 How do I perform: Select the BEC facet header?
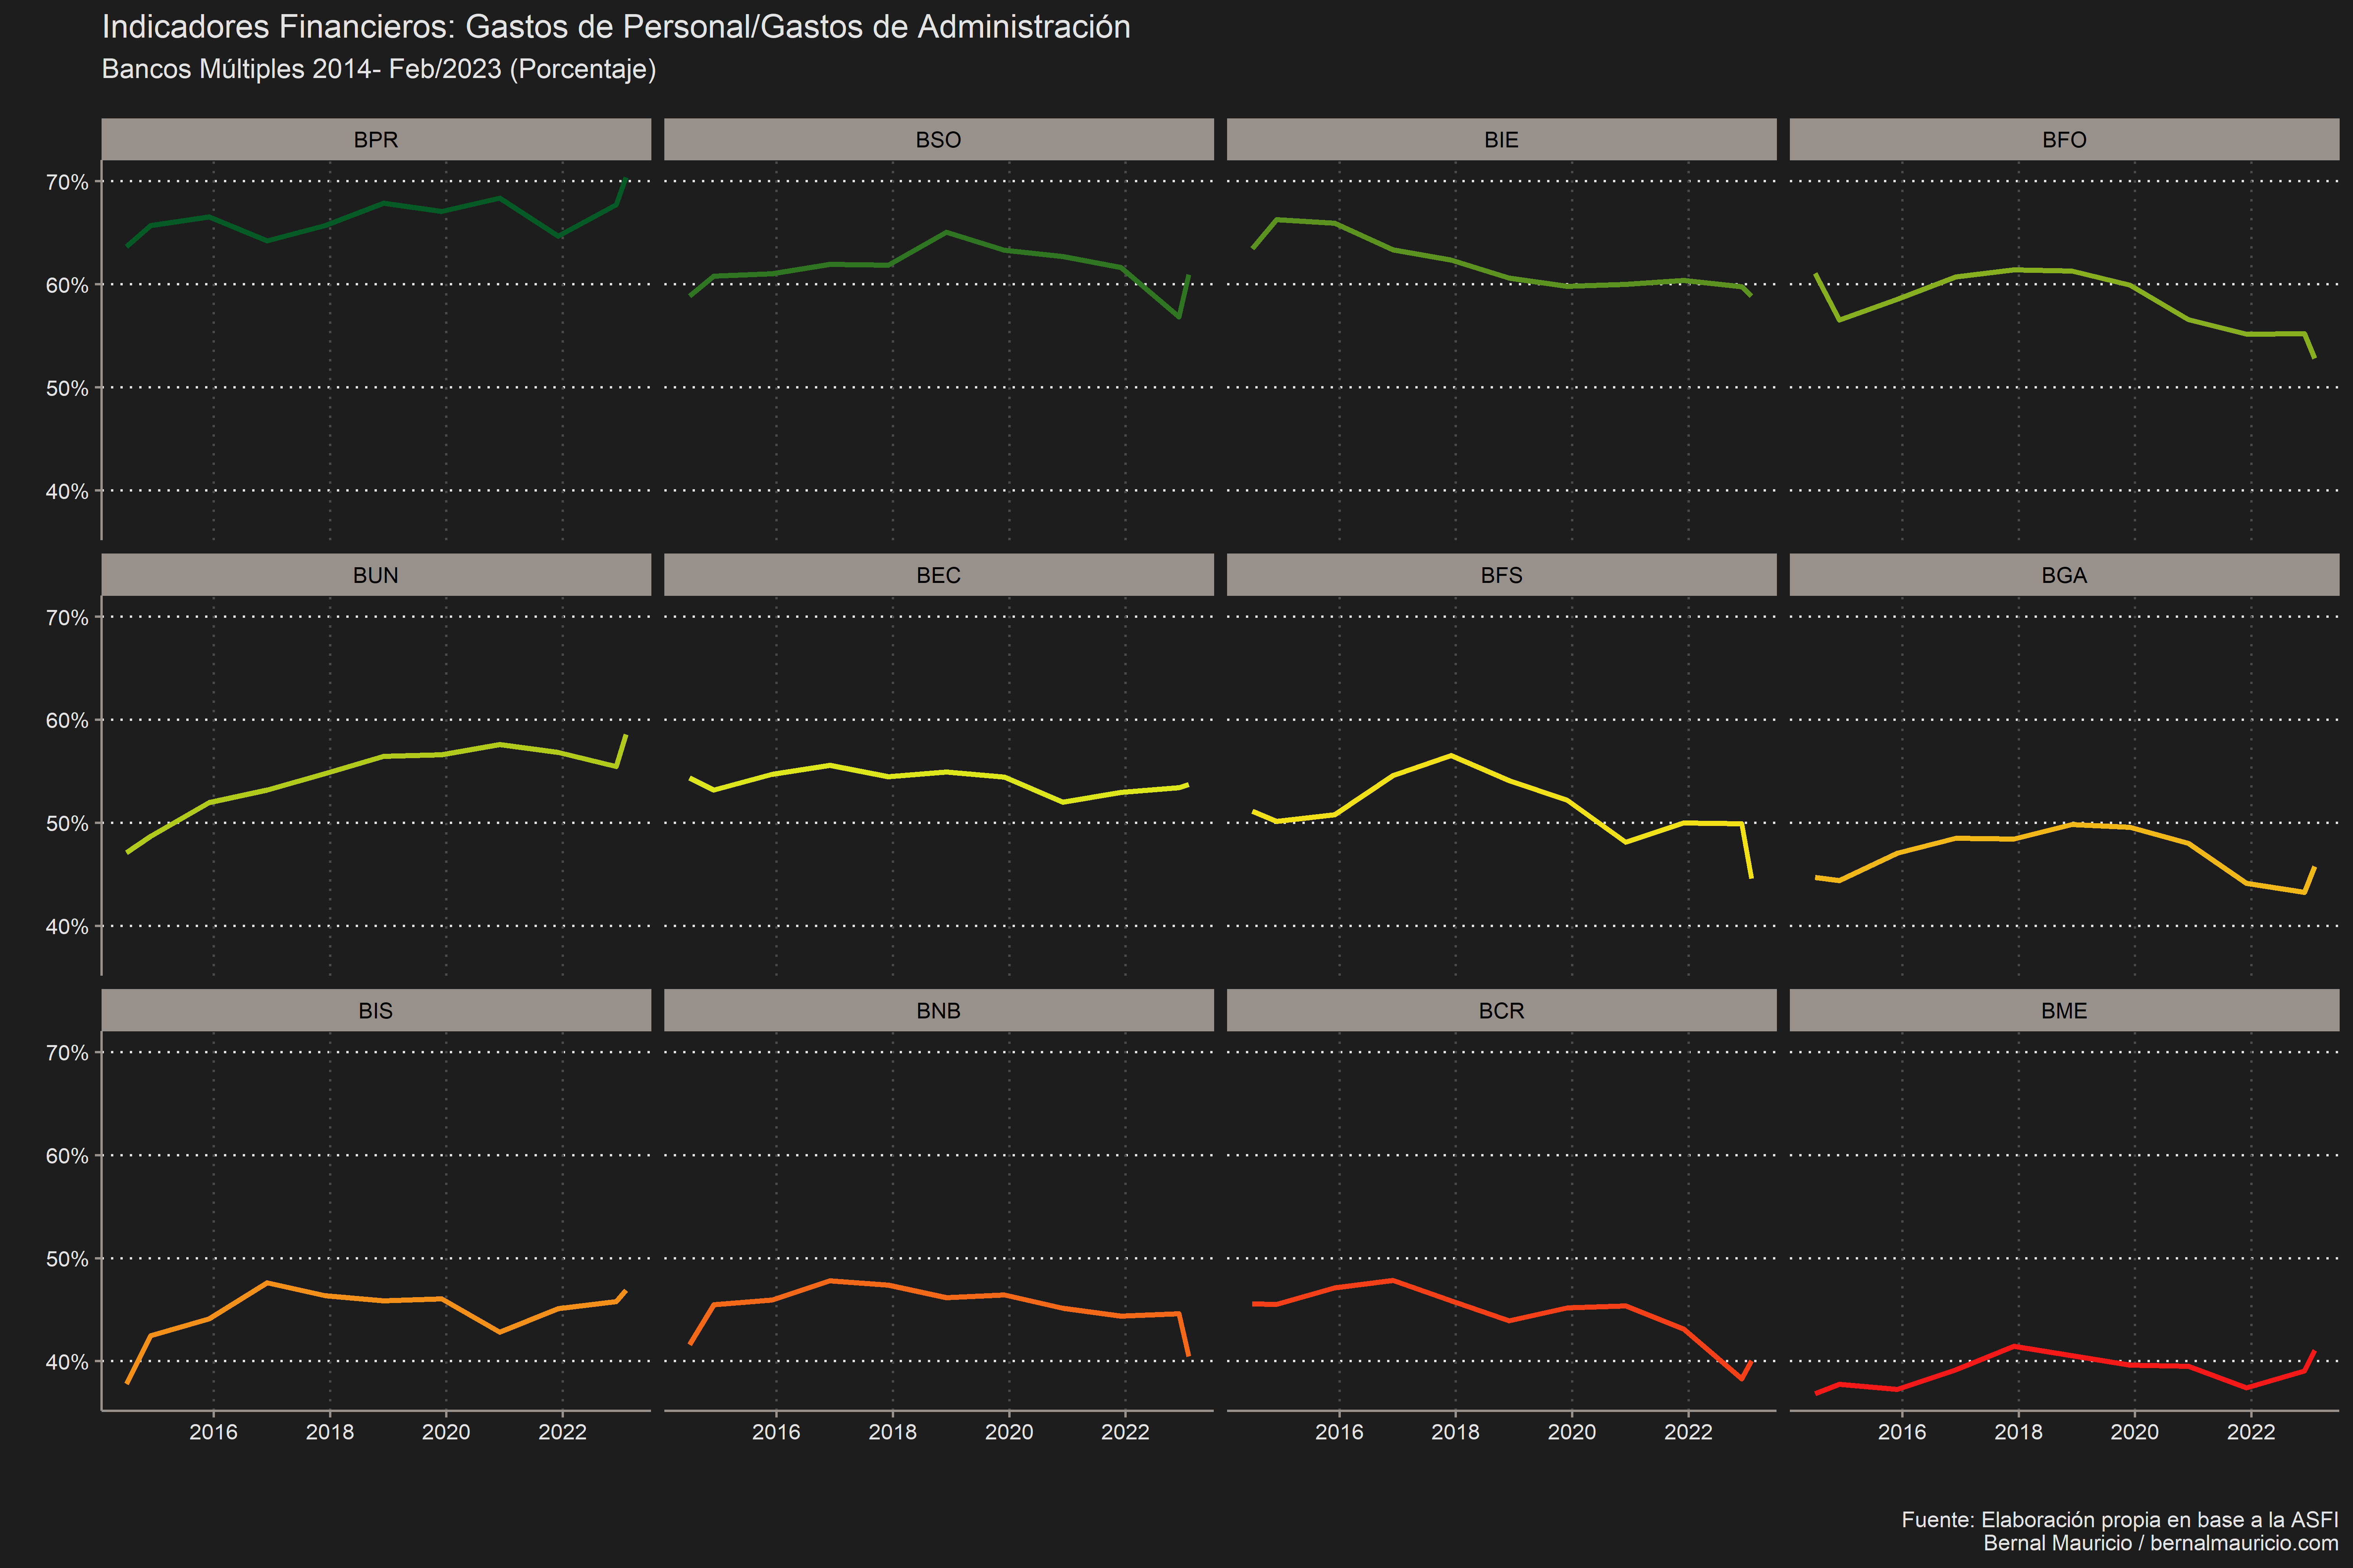pyautogui.click(x=938, y=575)
